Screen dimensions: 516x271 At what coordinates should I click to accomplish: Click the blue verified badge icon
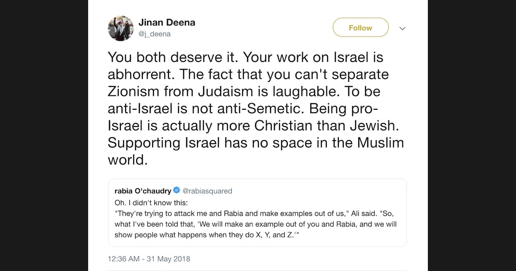(x=176, y=191)
